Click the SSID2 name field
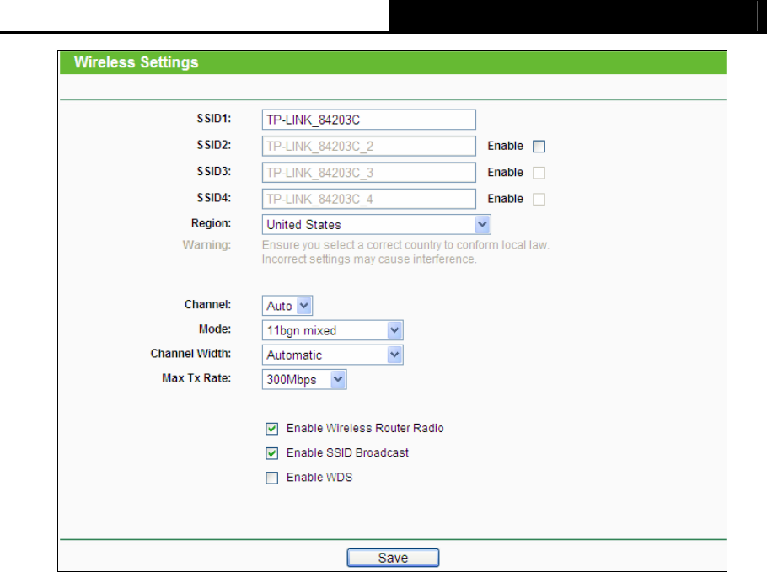This screenshot has width=767, height=572. tap(369, 147)
